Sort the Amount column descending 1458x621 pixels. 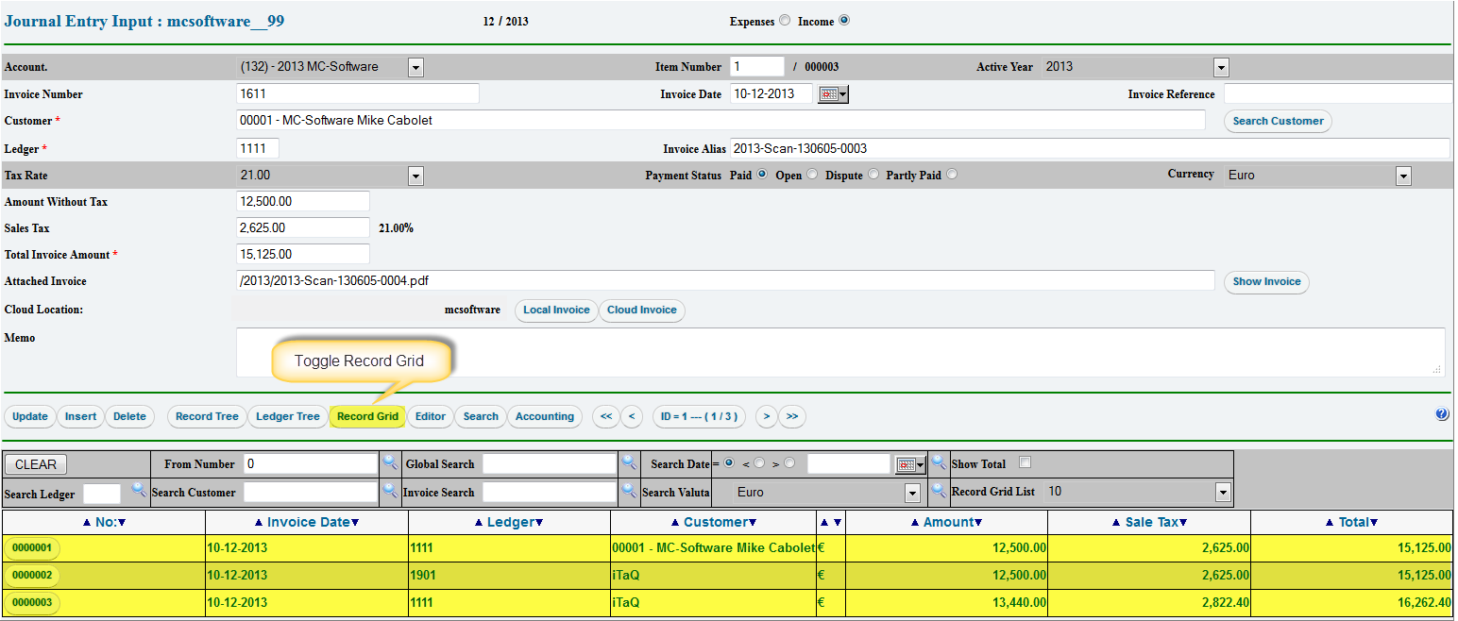[978, 523]
